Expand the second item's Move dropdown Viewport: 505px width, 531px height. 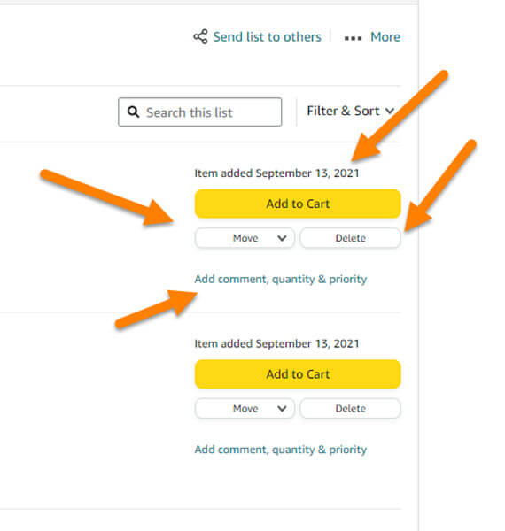click(245, 408)
